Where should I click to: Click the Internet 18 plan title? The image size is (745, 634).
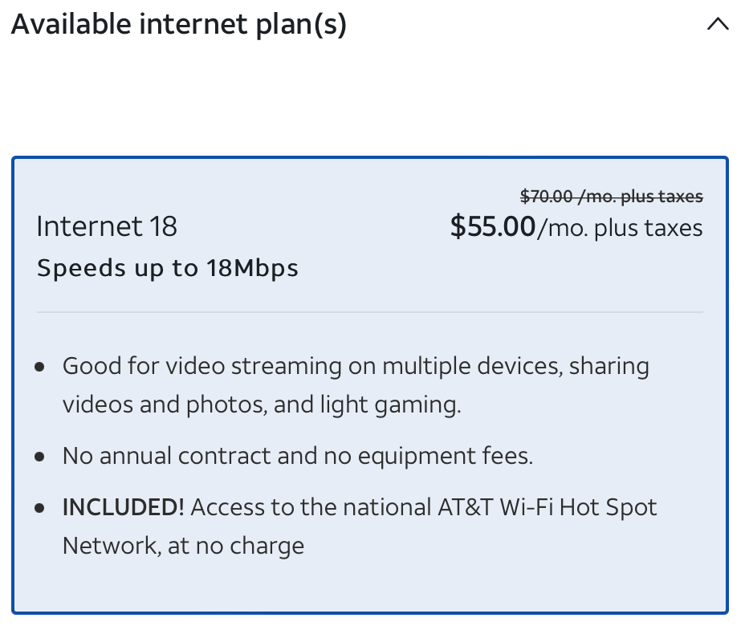tap(107, 226)
